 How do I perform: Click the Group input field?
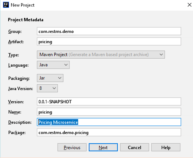coord(109,31)
